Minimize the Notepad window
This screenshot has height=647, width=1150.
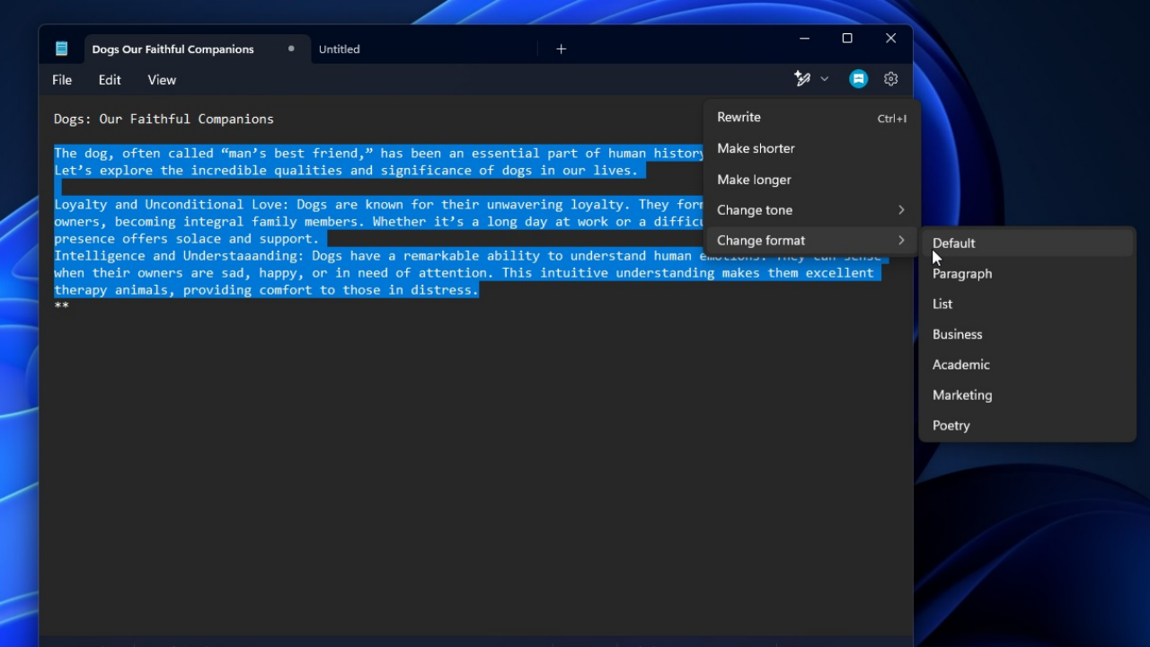click(804, 39)
